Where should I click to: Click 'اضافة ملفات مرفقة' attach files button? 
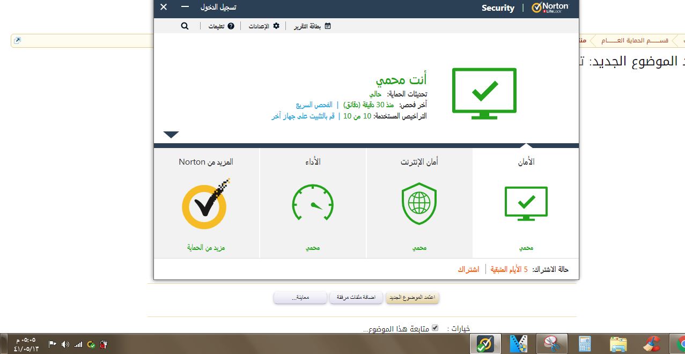(356, 297)
